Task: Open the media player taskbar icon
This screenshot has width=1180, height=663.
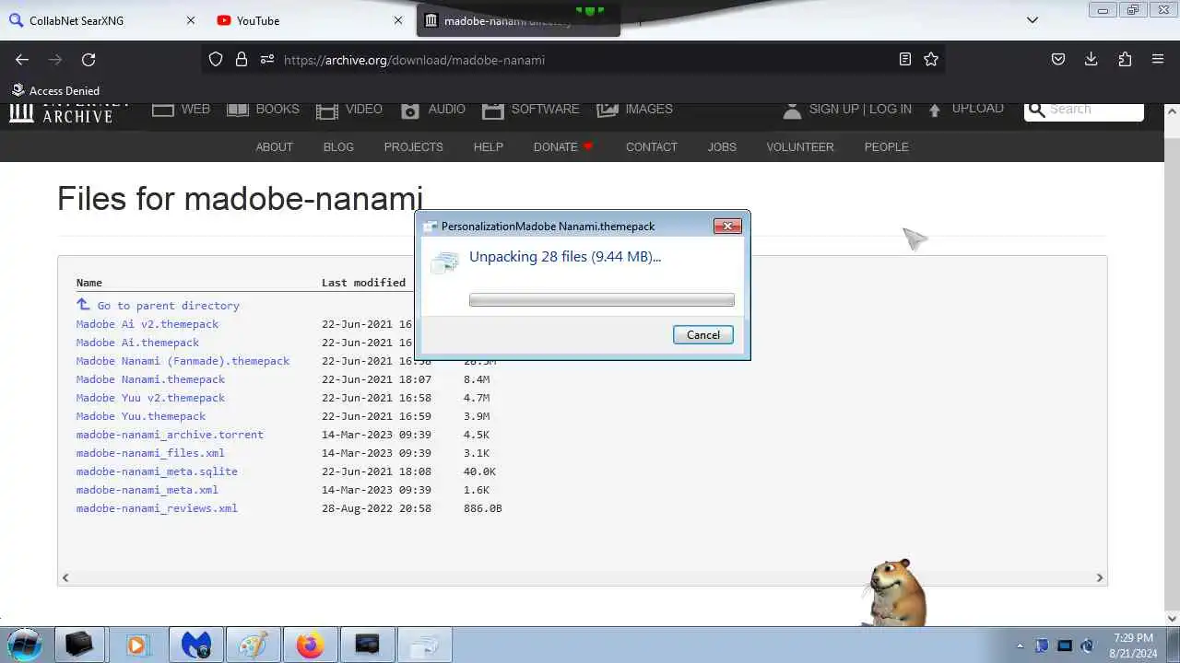Action: 137,646
